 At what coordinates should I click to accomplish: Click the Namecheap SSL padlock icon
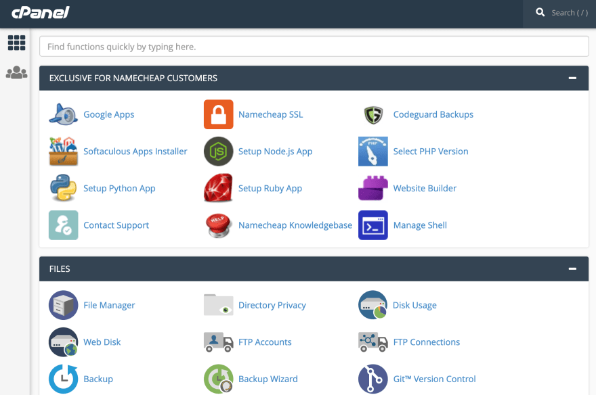tap(218, 114)
